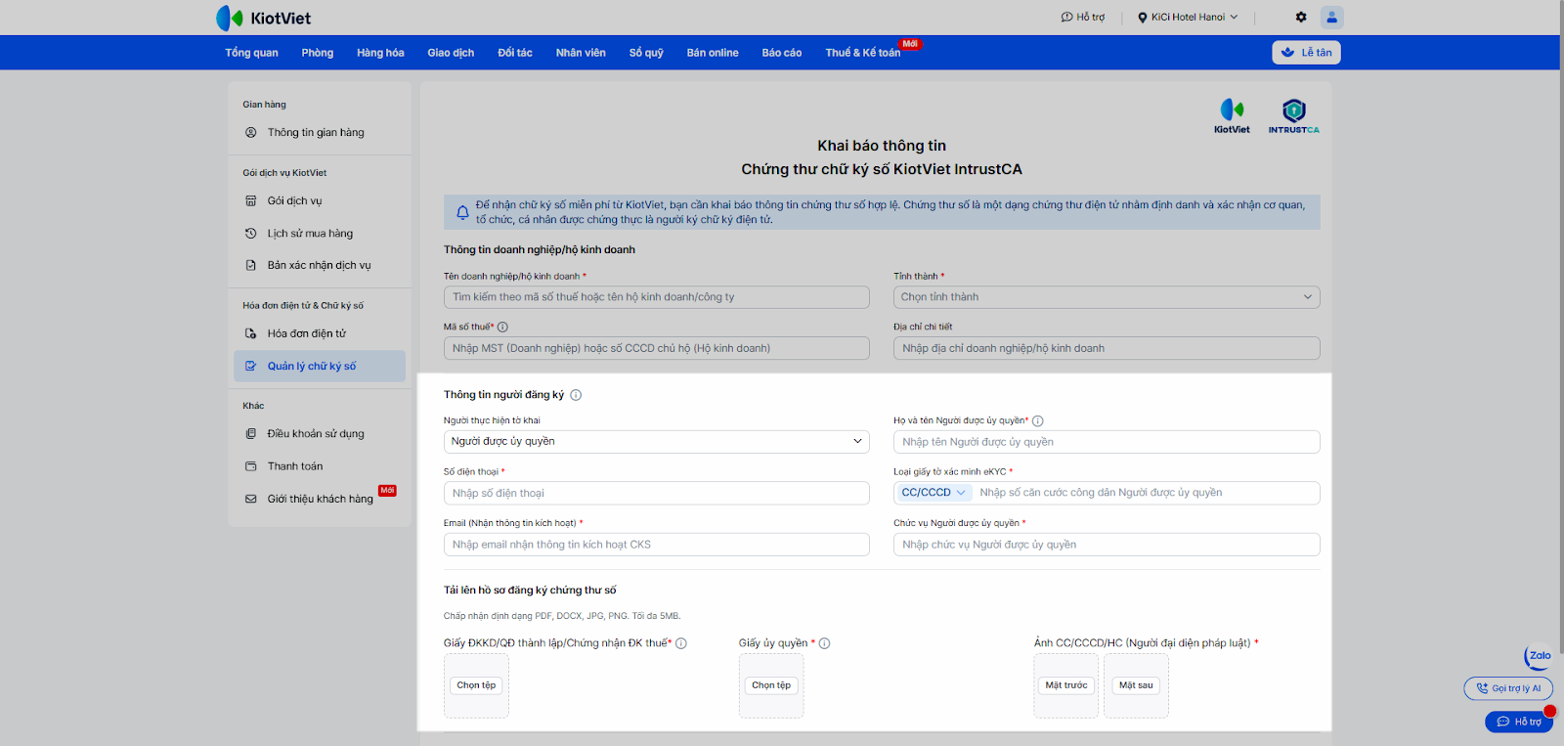1564x746 pixels.
Task: Open the Hàng hóa menu
Action: point(380,53)
